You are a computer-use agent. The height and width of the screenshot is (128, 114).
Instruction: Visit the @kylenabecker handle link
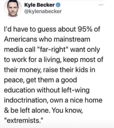(x=43, y=11)
